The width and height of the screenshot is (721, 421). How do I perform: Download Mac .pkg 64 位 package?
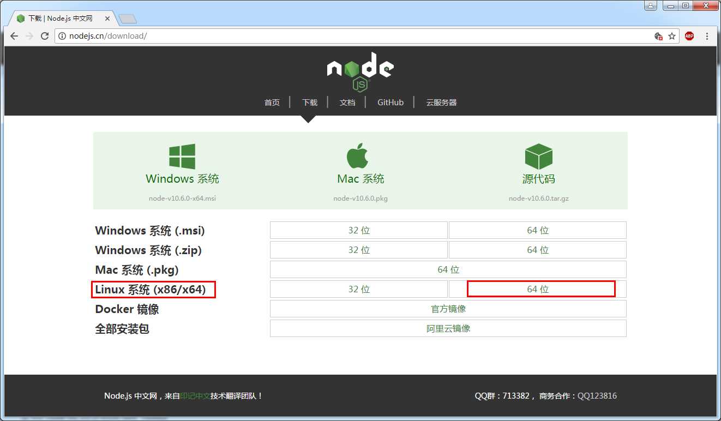click(x=448, y=269)
